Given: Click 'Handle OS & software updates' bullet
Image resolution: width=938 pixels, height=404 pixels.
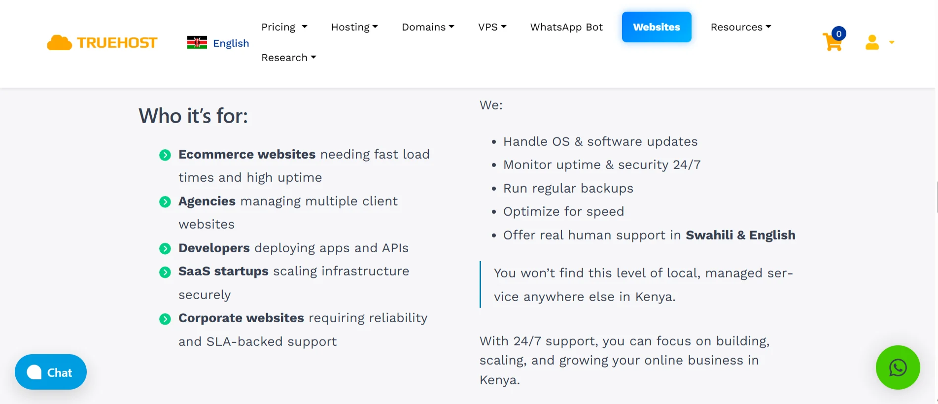Looking at the screenshot, I should pos(600,141).
